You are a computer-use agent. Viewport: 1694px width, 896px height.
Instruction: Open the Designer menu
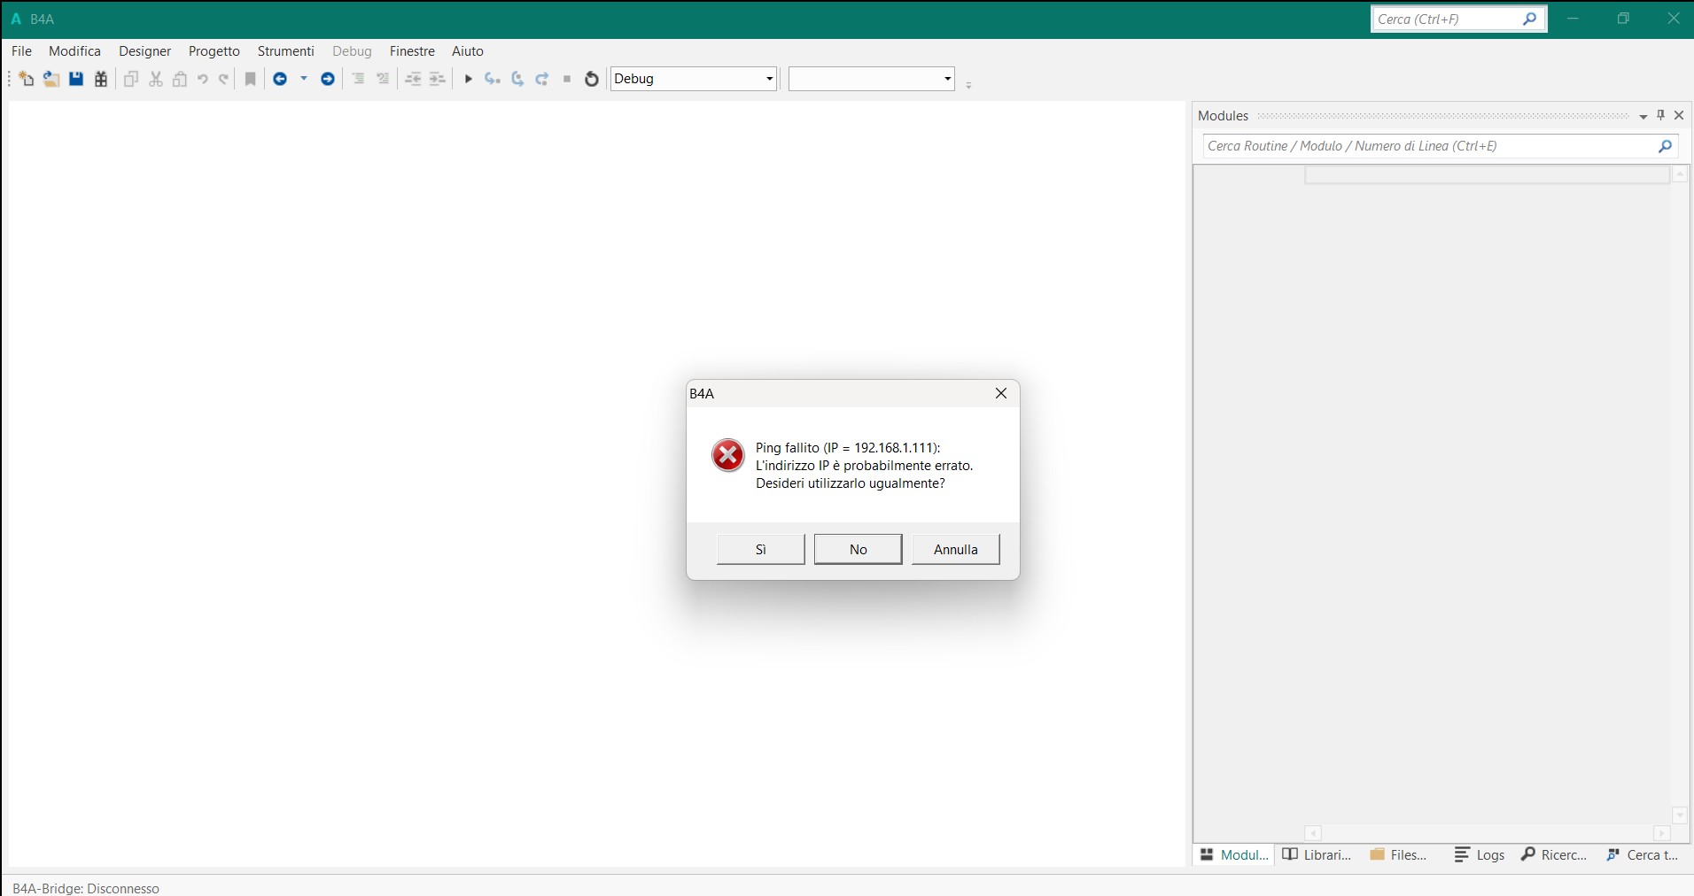click(145, 51)
